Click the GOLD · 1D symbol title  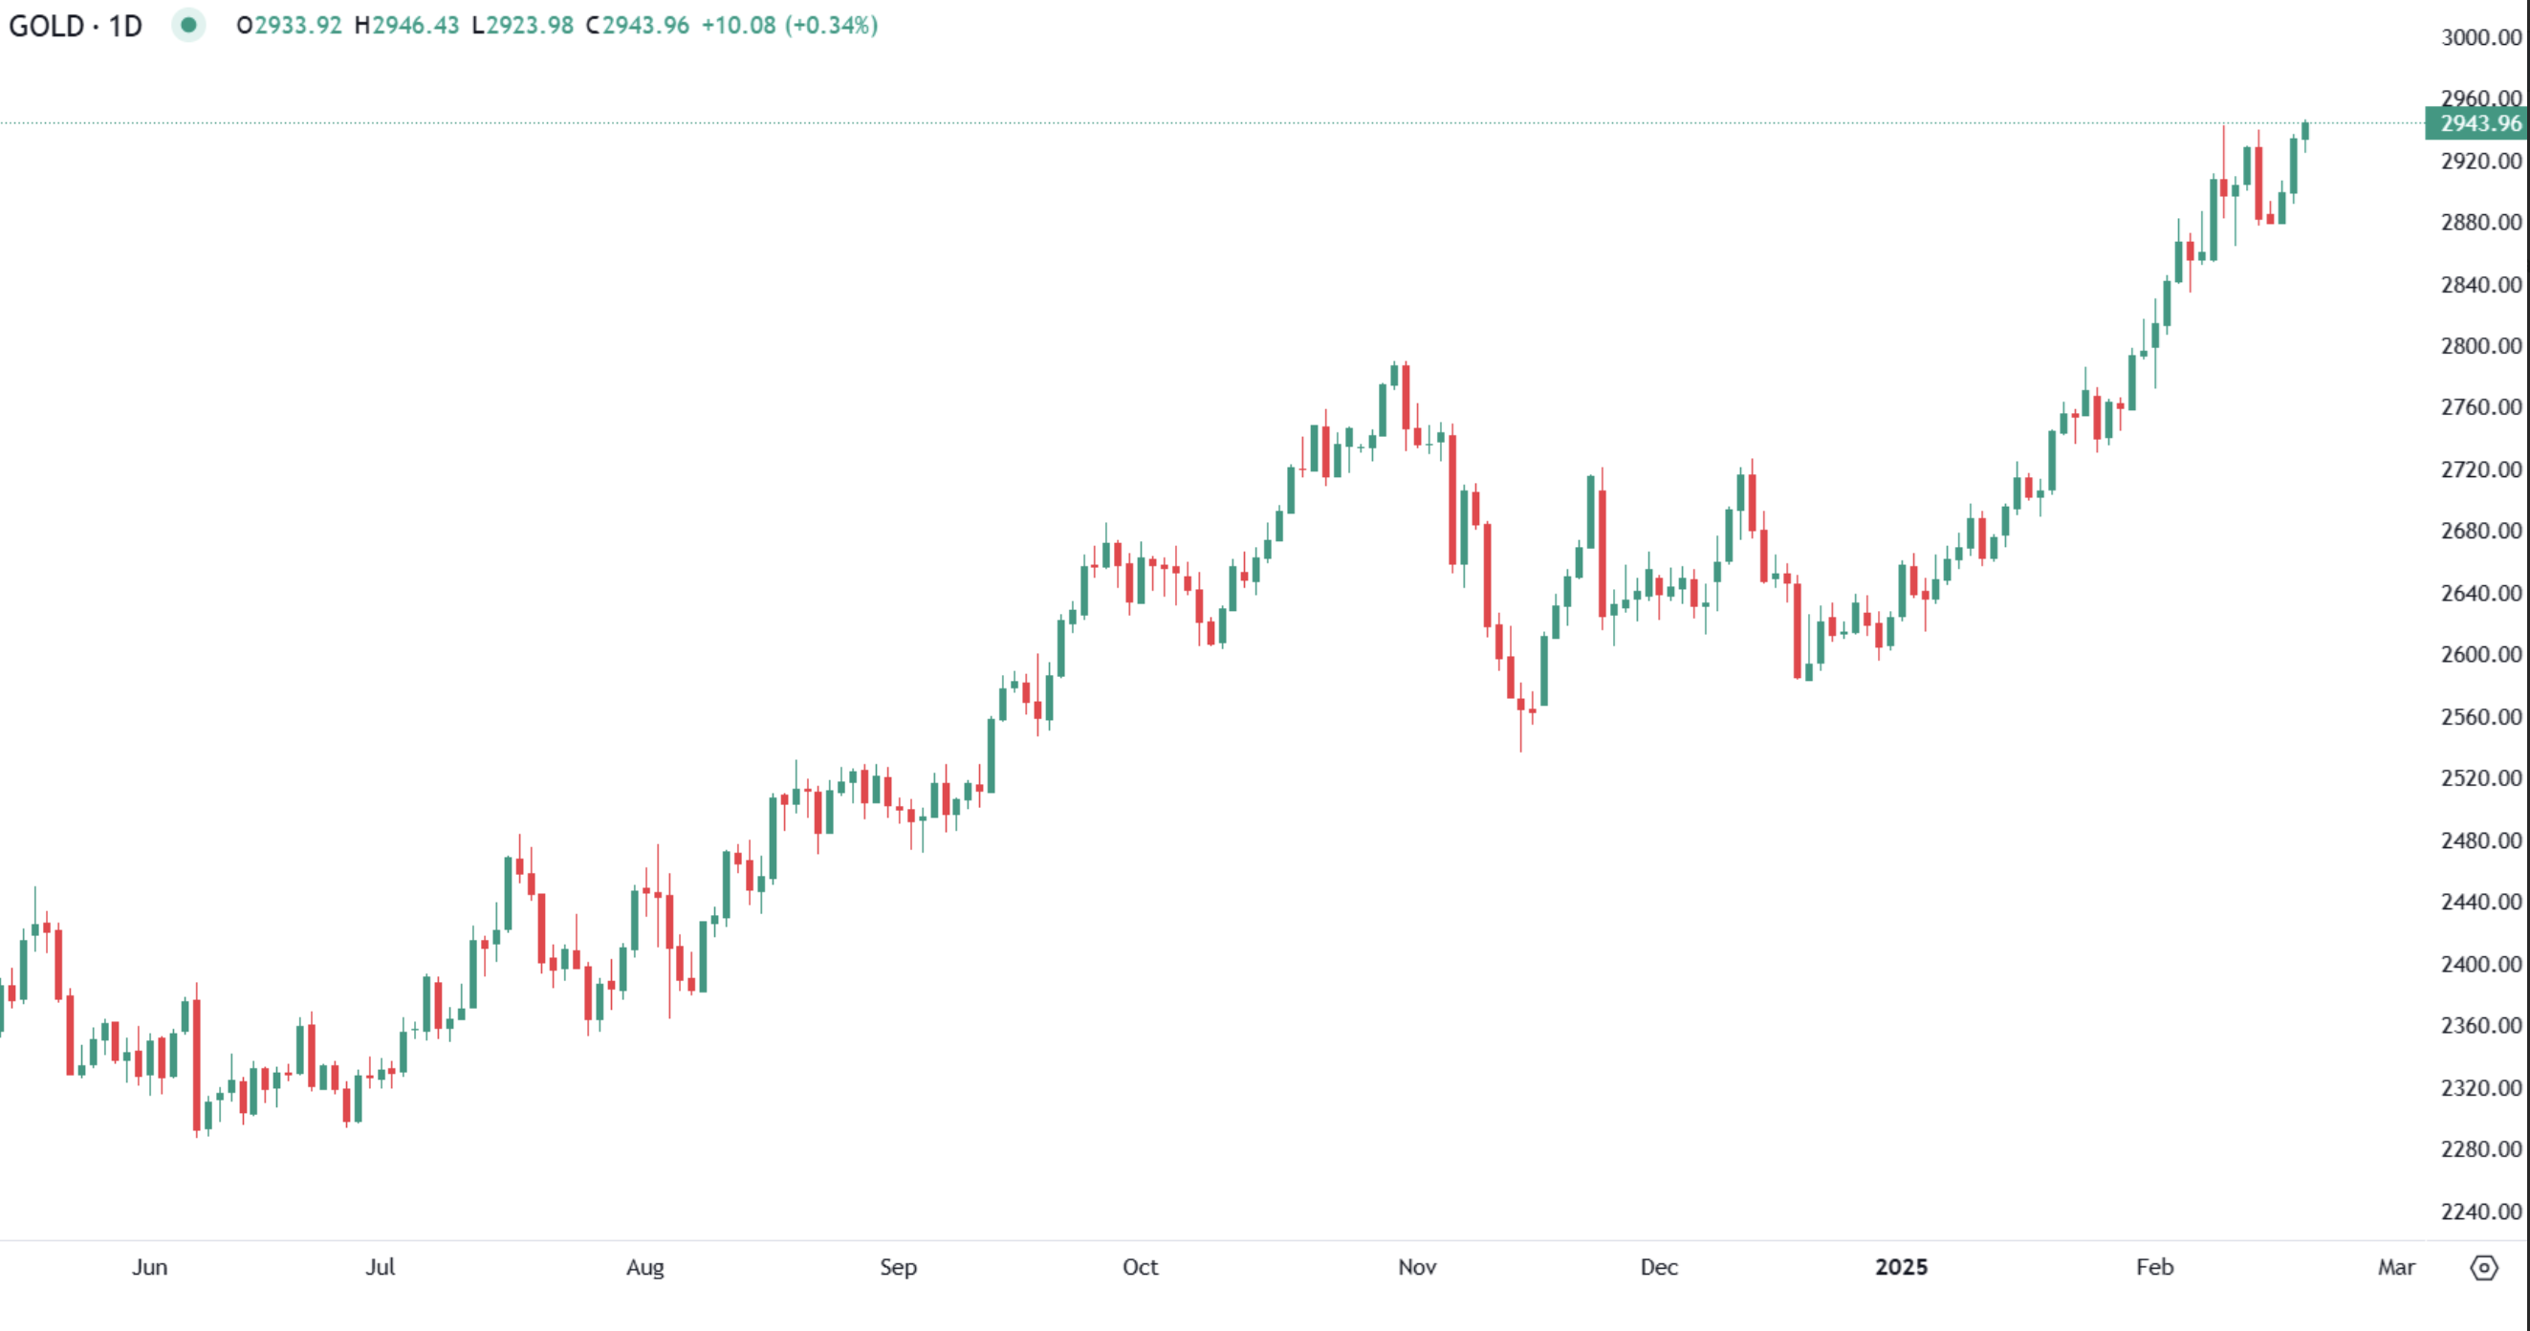pos(76,26)
